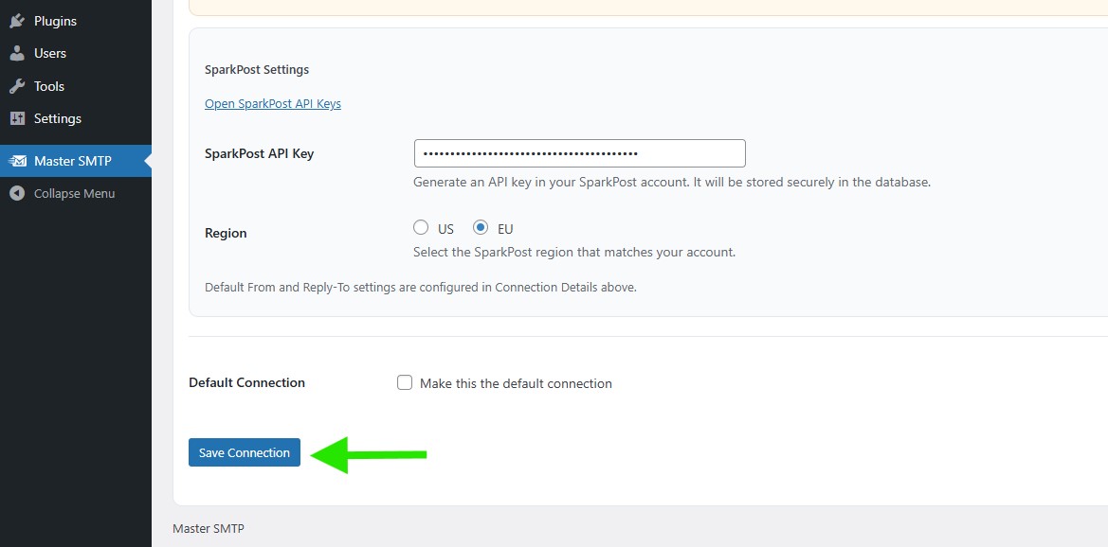
Task: Focus the SparkPost API Key password field
Action: coord(579,153)
